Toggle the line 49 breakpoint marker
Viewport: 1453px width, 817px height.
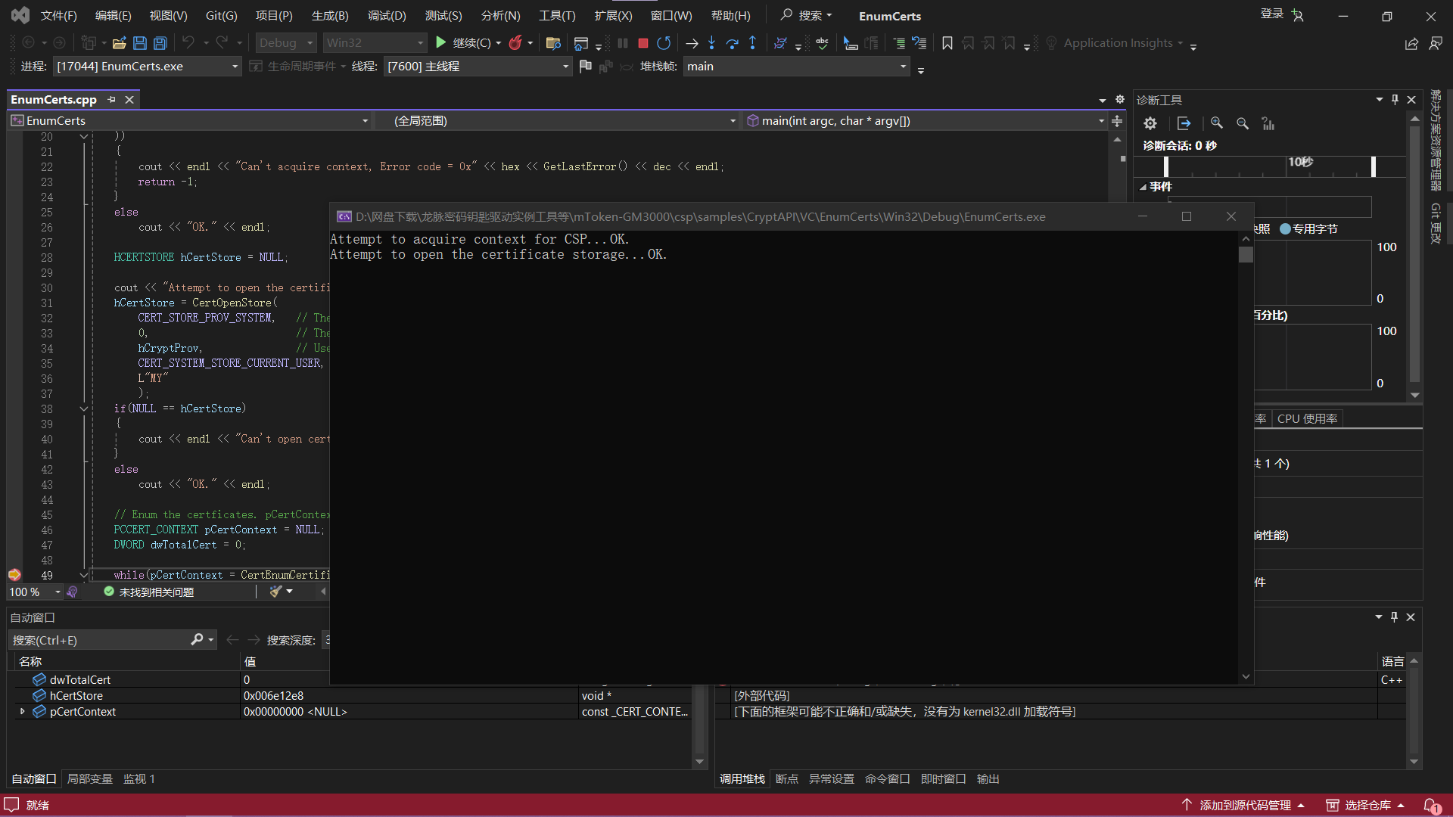14,575
